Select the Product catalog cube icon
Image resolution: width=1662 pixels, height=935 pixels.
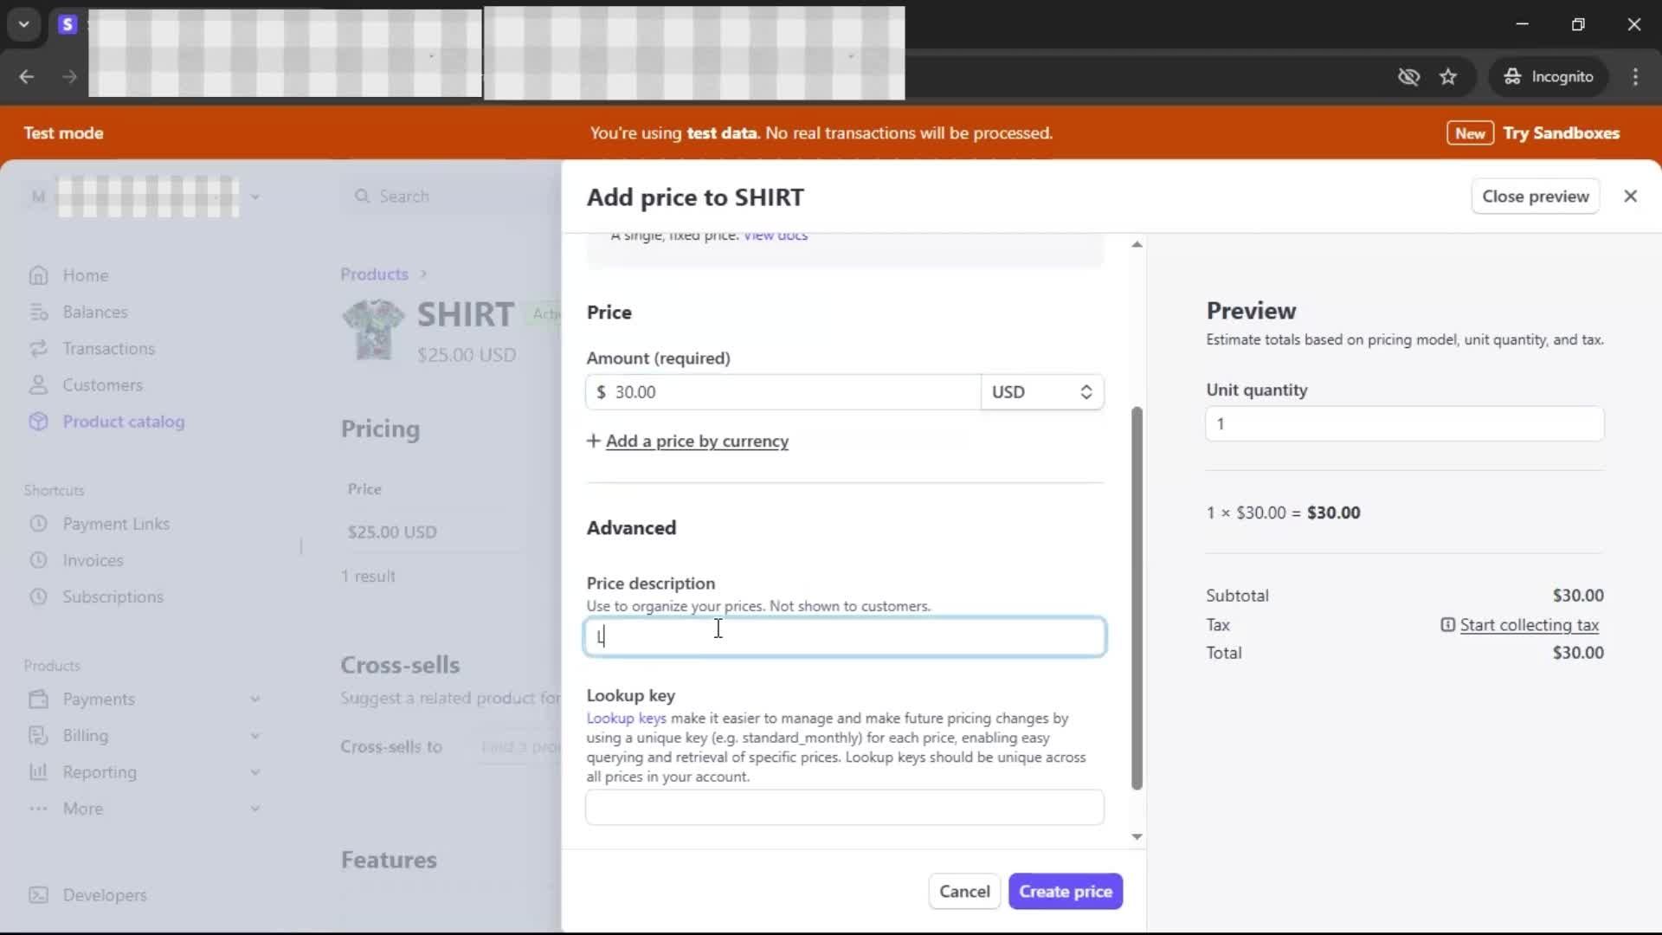click(38, 422)
